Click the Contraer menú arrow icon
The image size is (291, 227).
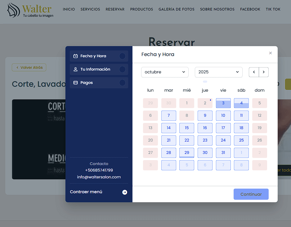pos(124,192)
